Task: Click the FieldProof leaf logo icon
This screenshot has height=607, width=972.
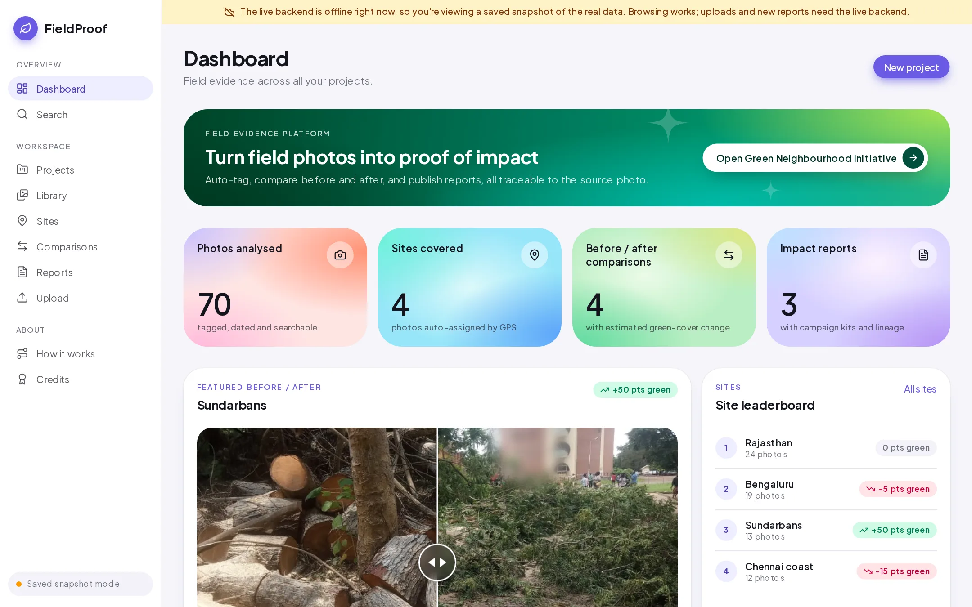Action: (x=26, y=28)
